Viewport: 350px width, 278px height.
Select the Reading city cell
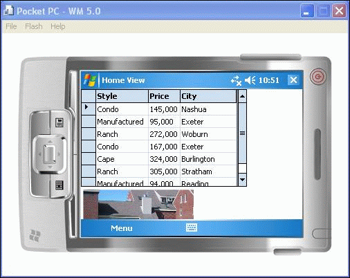coord(208,182)
